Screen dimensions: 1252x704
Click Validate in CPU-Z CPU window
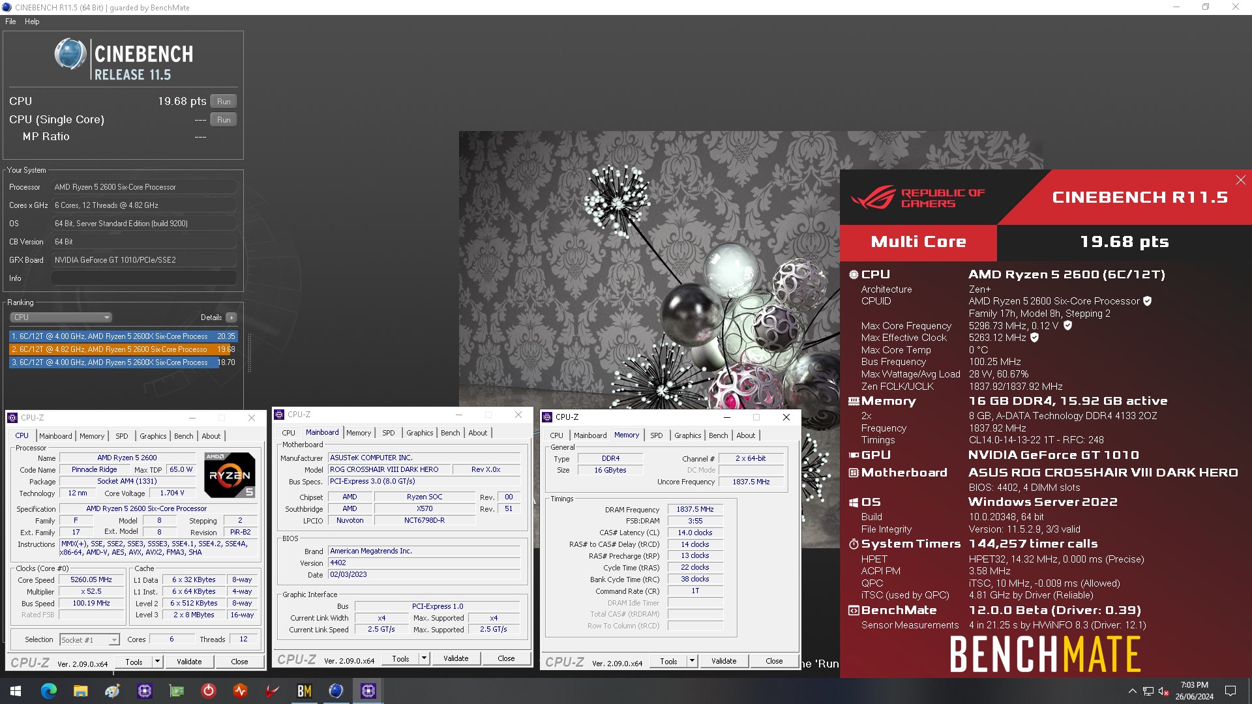tap(189, 662)
